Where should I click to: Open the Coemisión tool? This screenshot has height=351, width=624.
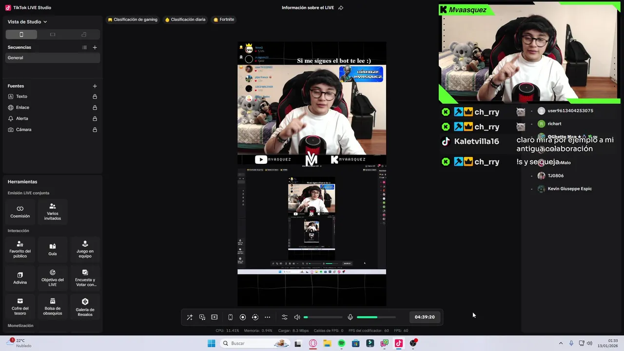pyautogui.click(x=20, y=212)
